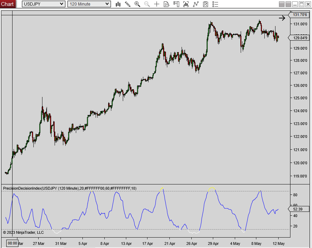Open the chart properties clipboard icon

coord(205,4)
